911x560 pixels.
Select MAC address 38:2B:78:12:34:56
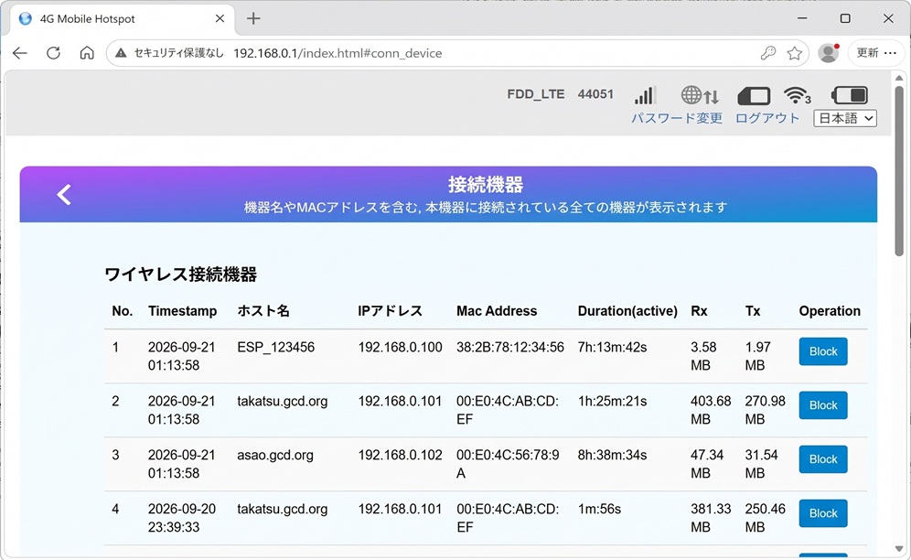(510, 347)
